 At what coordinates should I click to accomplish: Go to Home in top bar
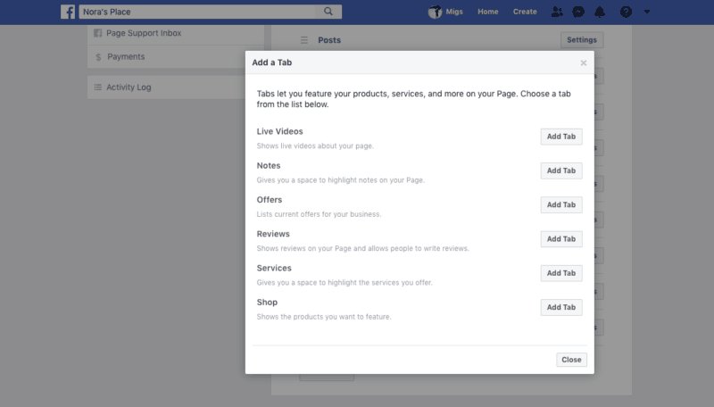pyautogui.click(x=487, y=12)
